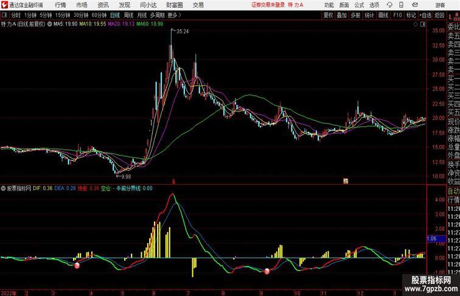Click the 叠加 overlay button
The height and width of the screenshot is (296, 460).
[342, 15]
